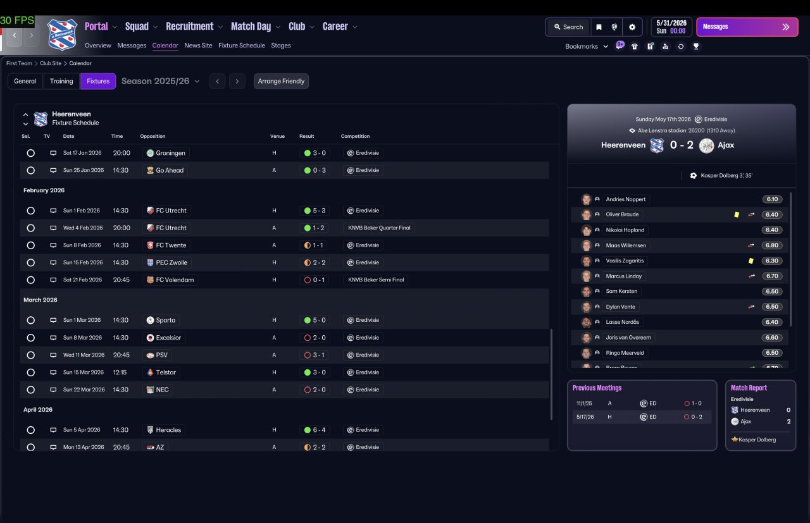Image resolution: width=810 pixels, height=523 pixels.
Task: Open the Squad dropdown menu
Action: pyautogui.click(x=142, y=27)
